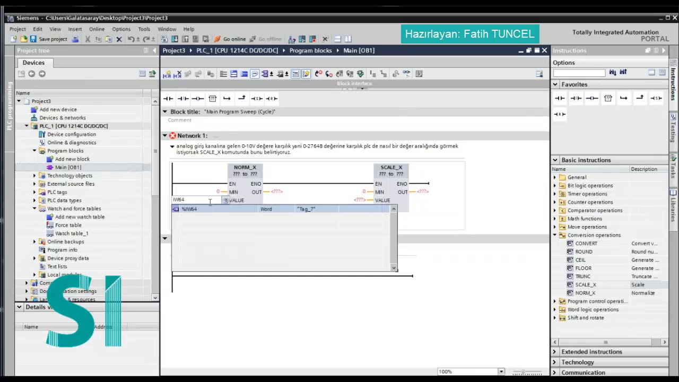Click the IW64 value input field

click(197, 200)
